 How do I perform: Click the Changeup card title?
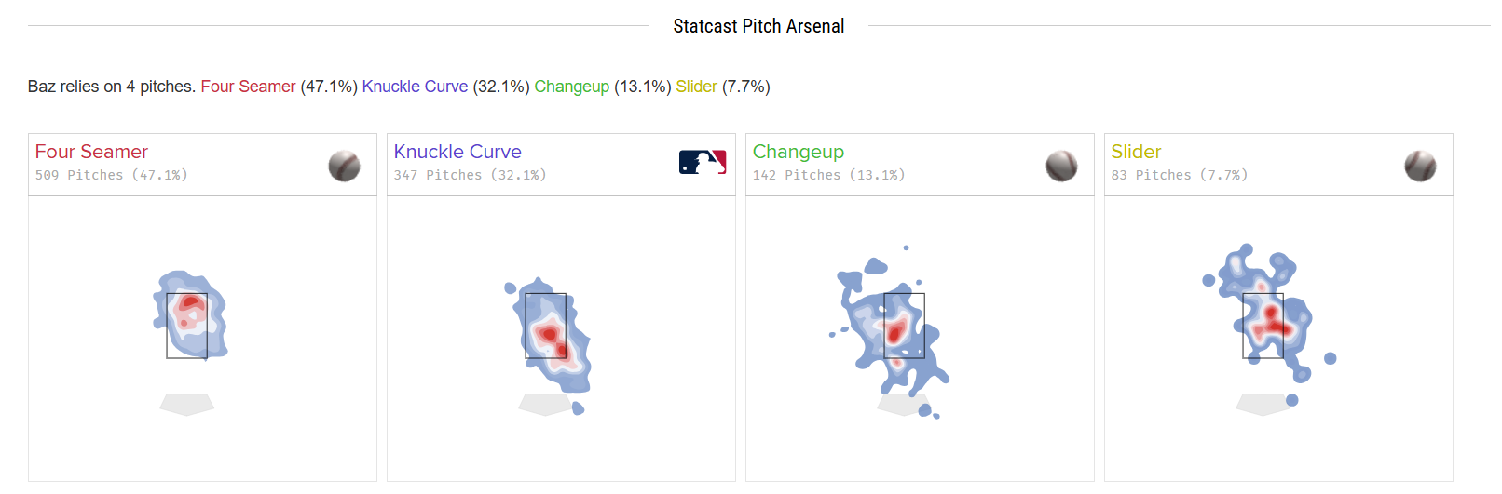[x=799, y=152]
